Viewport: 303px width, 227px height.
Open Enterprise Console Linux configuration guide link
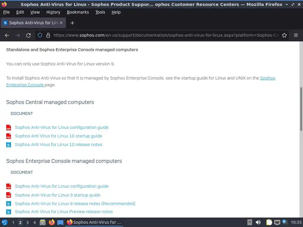[x=62, y=186]
